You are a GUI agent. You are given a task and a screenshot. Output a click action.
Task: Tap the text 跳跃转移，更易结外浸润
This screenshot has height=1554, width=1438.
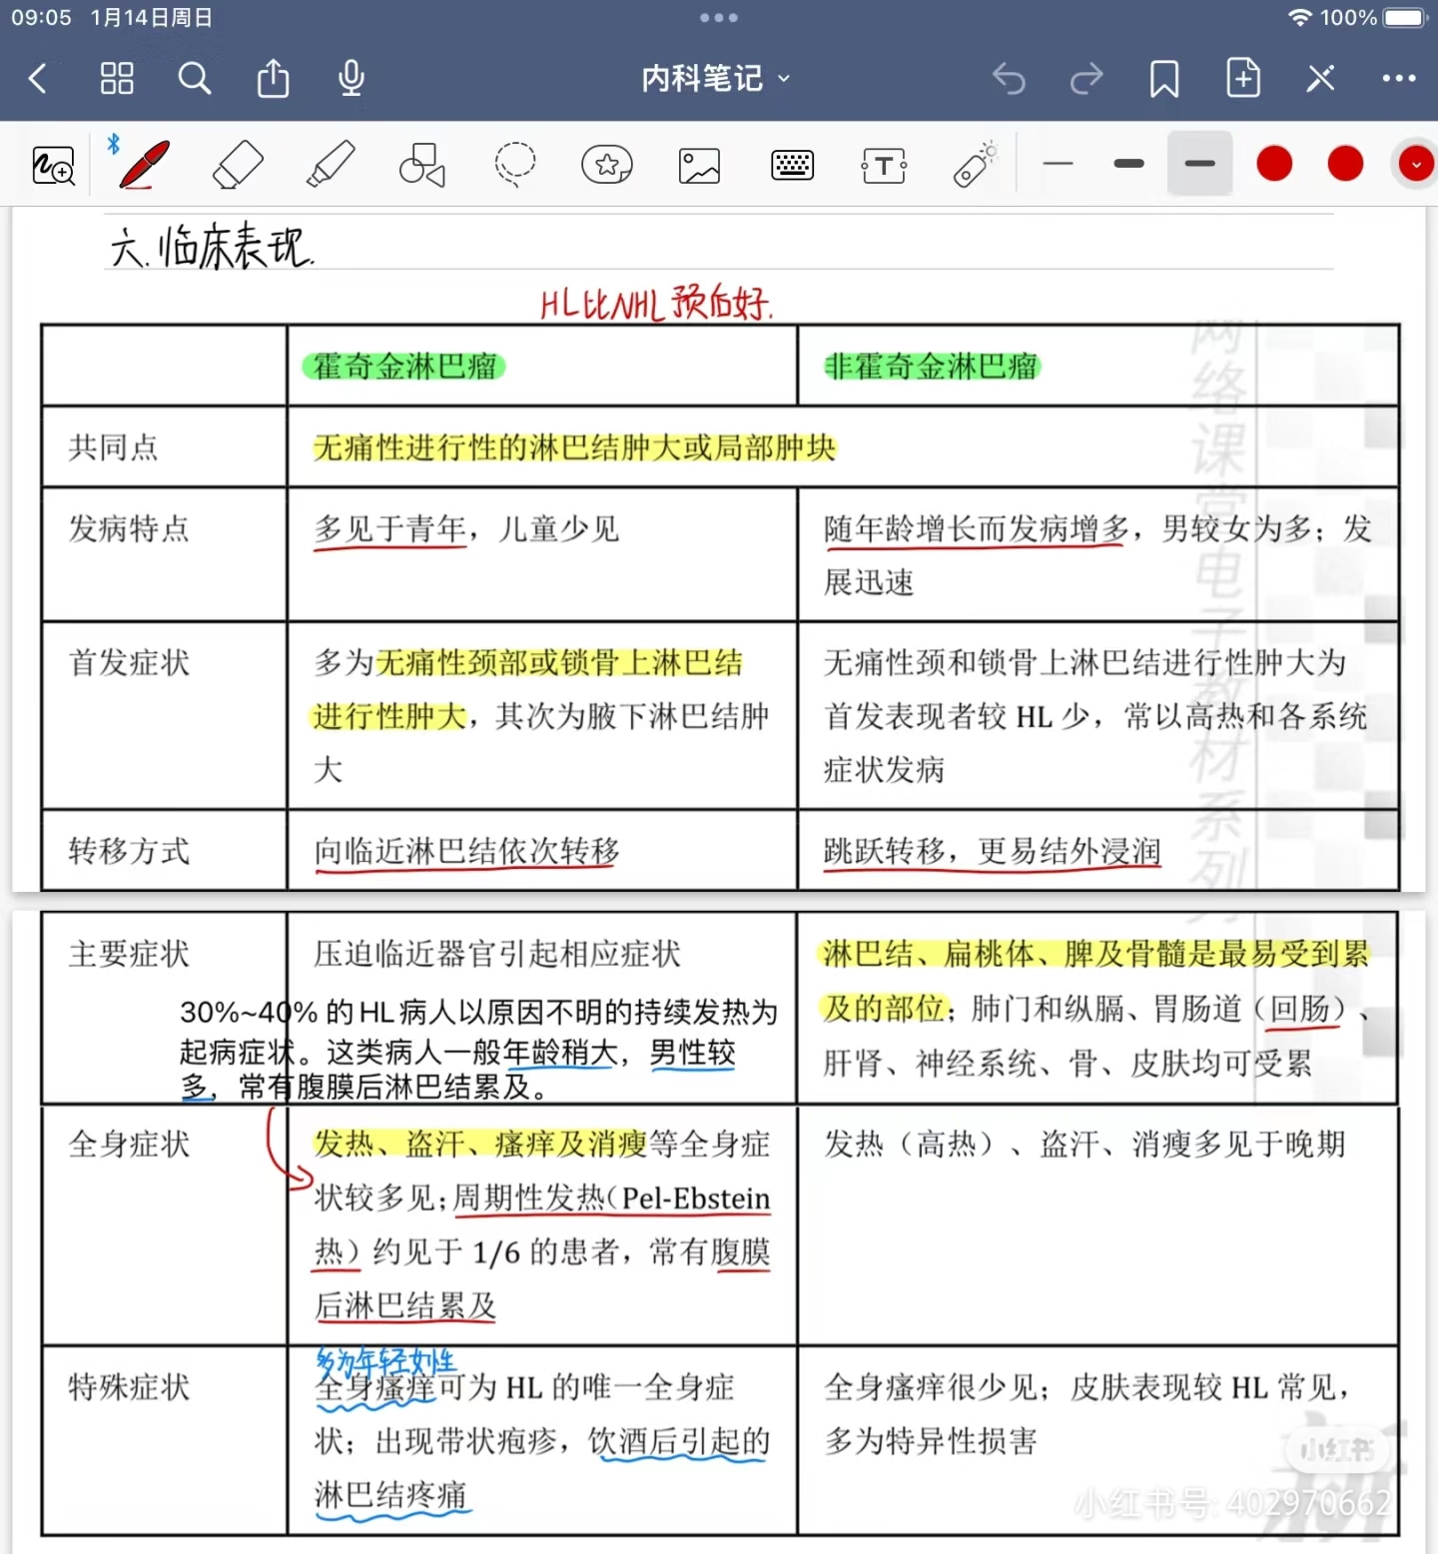click(992, 851)
